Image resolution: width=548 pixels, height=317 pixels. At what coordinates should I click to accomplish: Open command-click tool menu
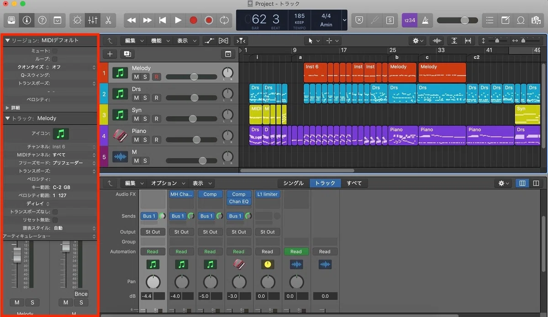[x=332, y=41]
